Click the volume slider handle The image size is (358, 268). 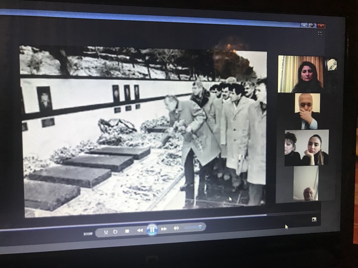(x=200, y=227)
